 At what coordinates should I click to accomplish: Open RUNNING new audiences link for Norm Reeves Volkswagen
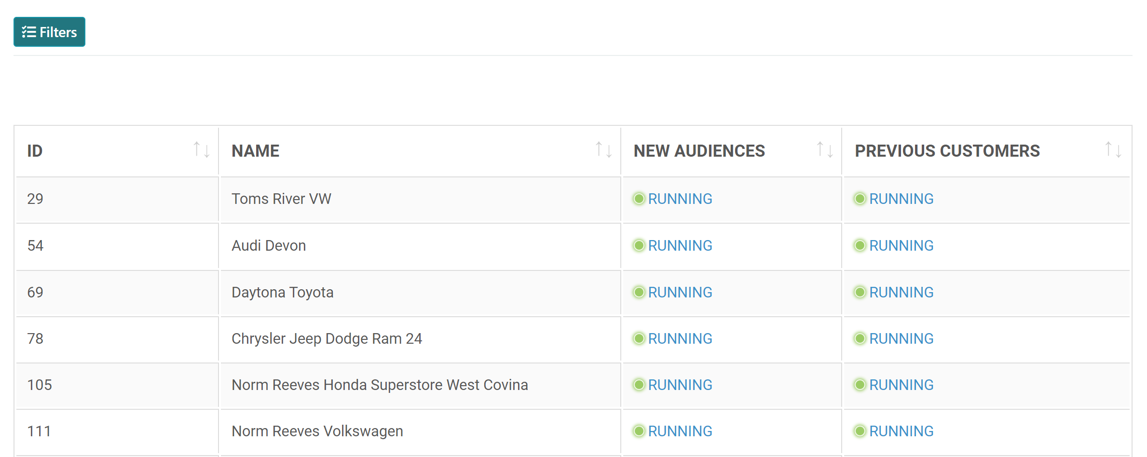tap(680, 431)
